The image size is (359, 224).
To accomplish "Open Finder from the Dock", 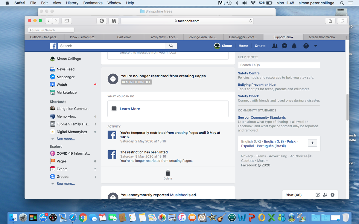I will coord(13,218).
